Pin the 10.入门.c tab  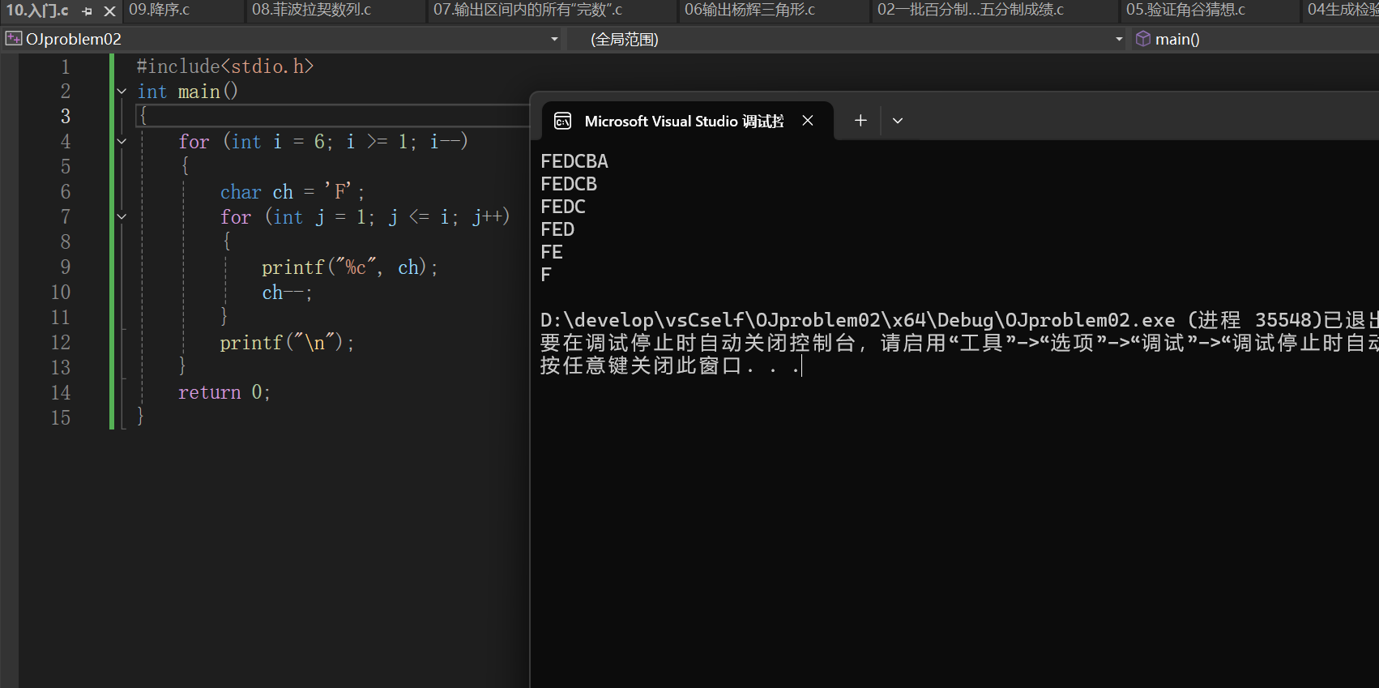point(88,11)
